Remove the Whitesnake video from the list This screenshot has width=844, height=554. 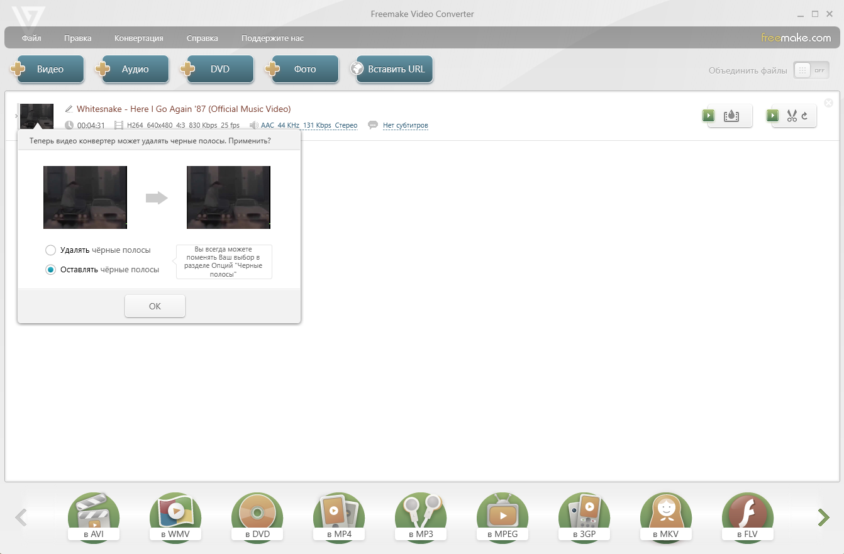[x=828, y=103]
